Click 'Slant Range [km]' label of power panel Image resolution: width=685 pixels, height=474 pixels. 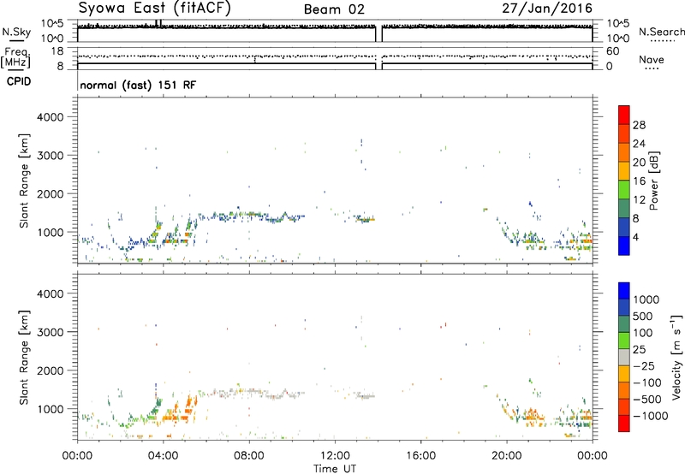click(24, 181)
